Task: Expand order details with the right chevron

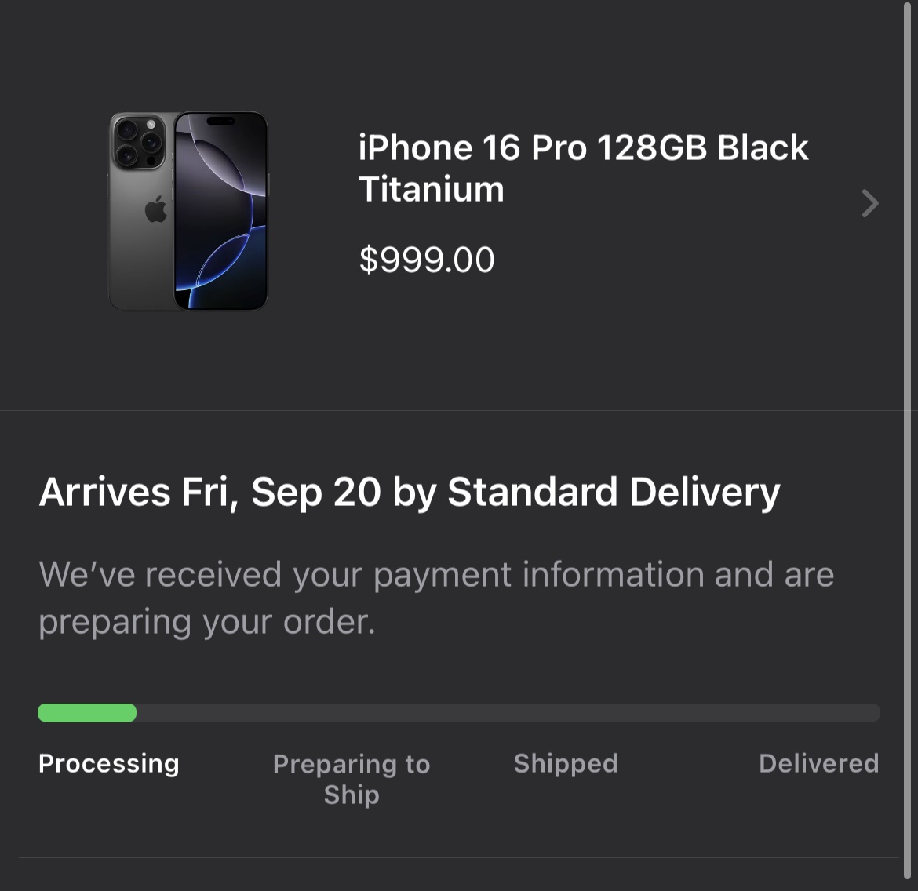Action: point(869,203)
